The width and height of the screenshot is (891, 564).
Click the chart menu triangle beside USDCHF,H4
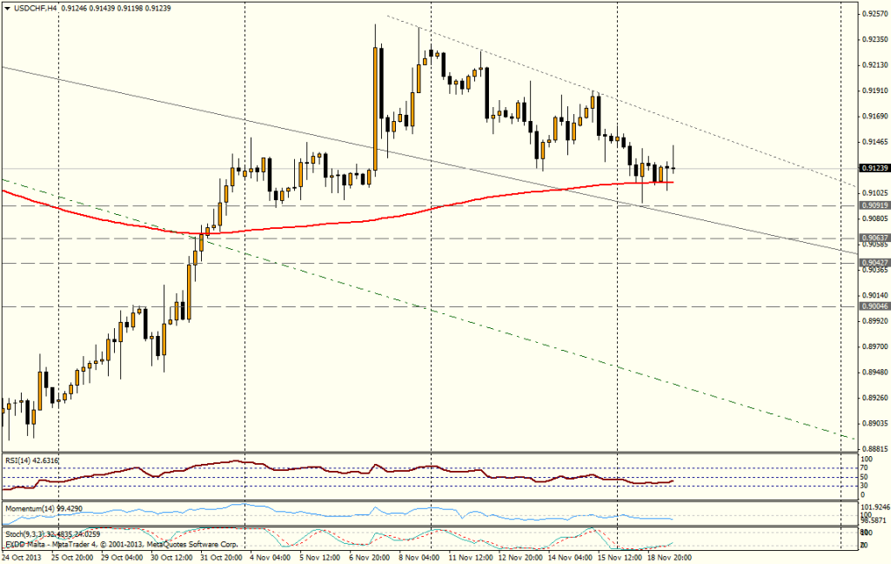click(6, 8)
